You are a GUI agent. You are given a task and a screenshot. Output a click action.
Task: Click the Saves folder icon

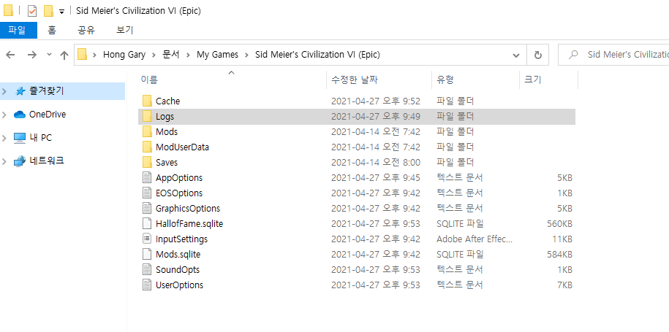pyautogui.click(x=147, y=162)
